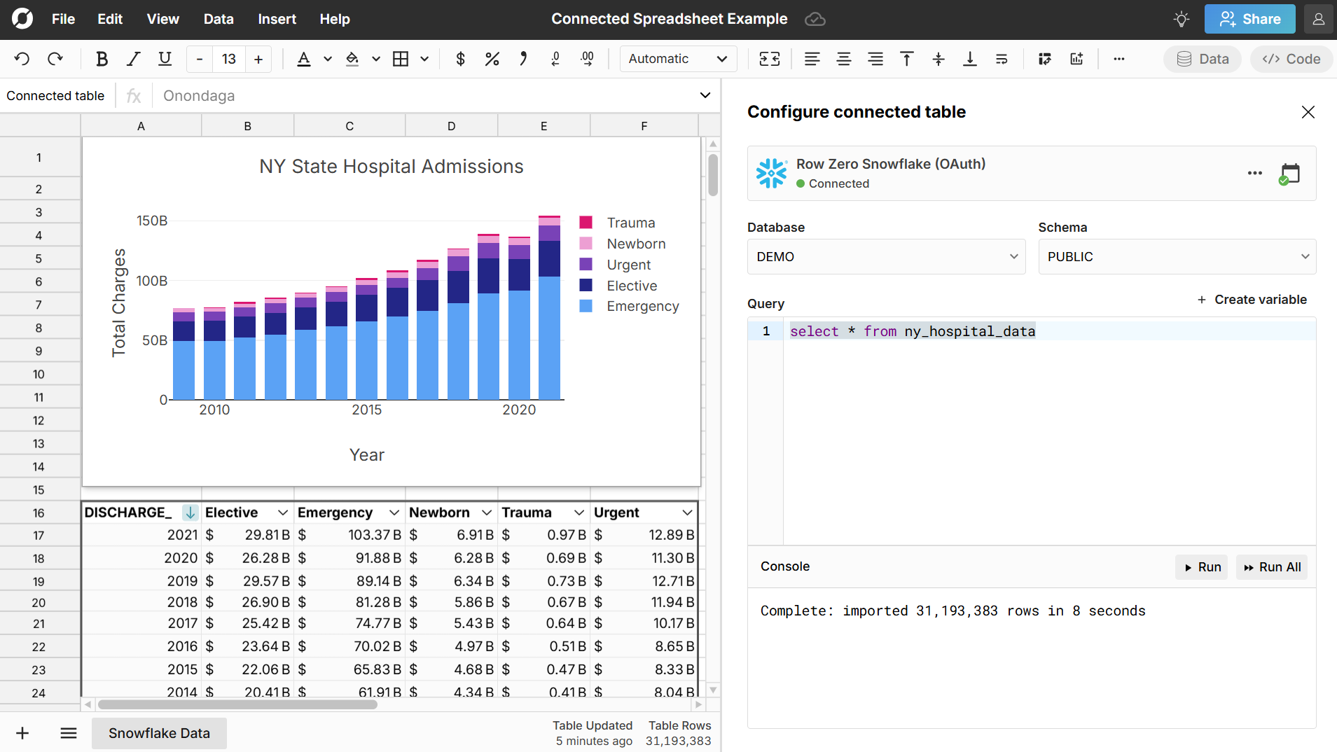Click the Undo icon
This screenshot has width=1337, height=752.
tap(22, 59)
